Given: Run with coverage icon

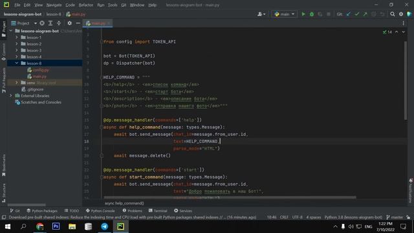Looking at the screenshot, I should pyautogui.click(x=320, y=14).
